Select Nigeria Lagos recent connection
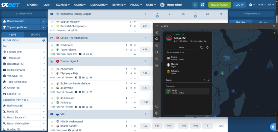 click(x=188, y=65)
